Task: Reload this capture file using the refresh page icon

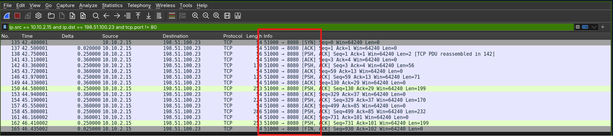Action: (x=83, y=16)
